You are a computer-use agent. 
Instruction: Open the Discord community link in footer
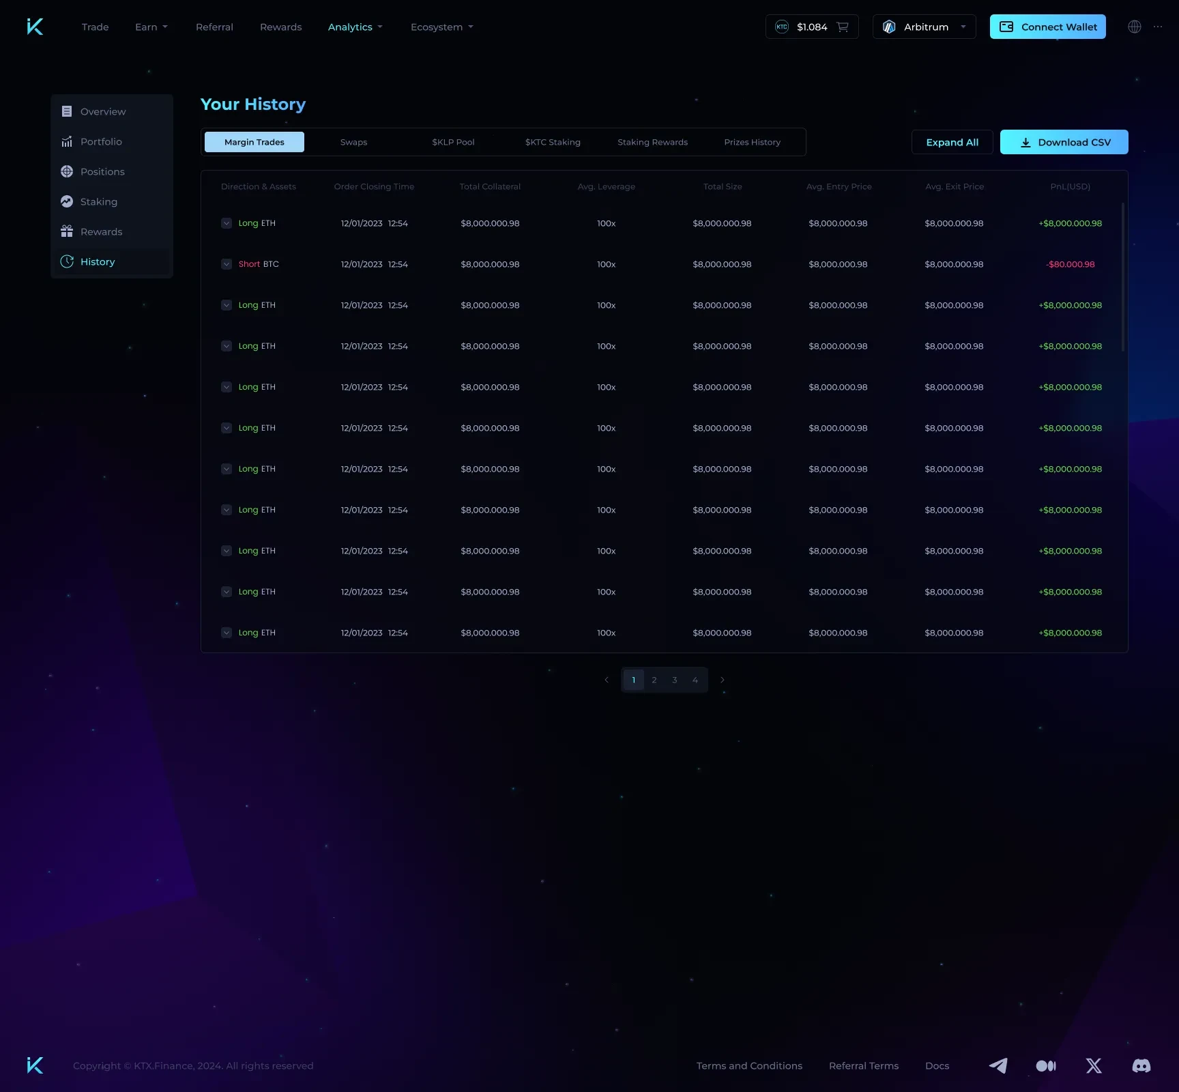[1141, 1065]
